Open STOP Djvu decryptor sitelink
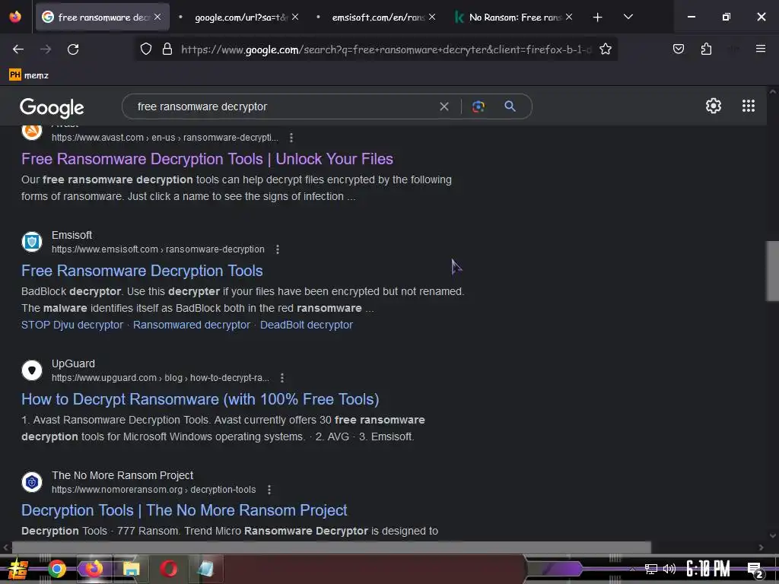Viewport: 779px width, 584px height. tap(72, 325)
